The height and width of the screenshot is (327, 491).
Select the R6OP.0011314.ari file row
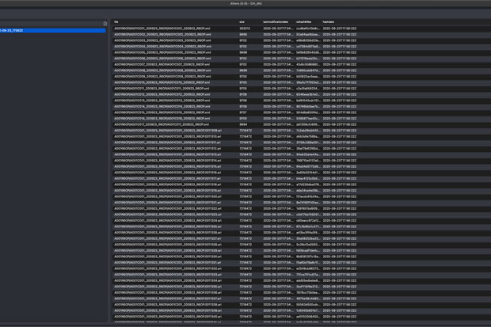(x=302, y=161)
